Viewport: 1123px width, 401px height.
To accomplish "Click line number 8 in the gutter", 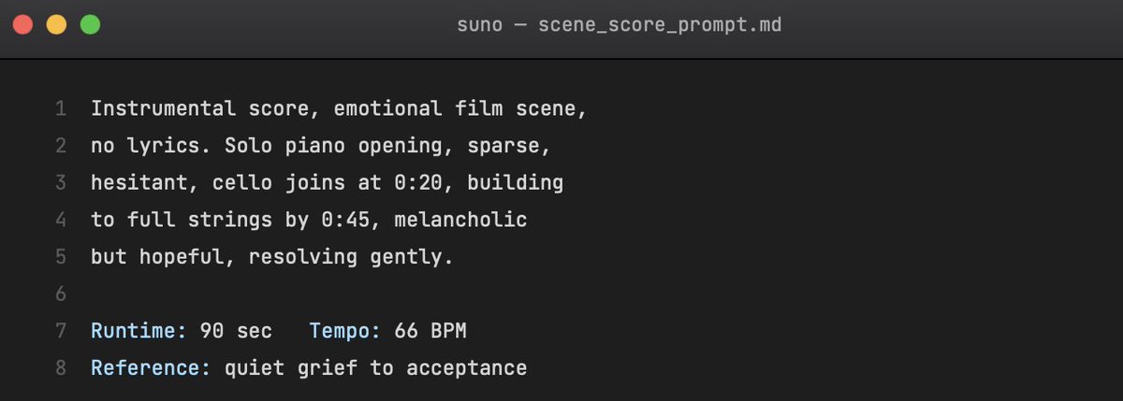I will 61,367.
